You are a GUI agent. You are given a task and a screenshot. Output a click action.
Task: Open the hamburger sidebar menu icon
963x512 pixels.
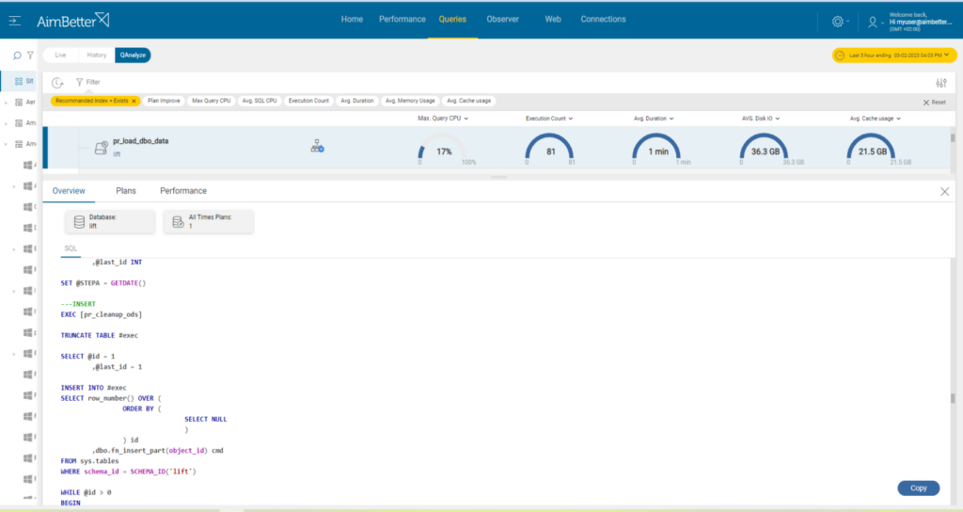[14, 21]
